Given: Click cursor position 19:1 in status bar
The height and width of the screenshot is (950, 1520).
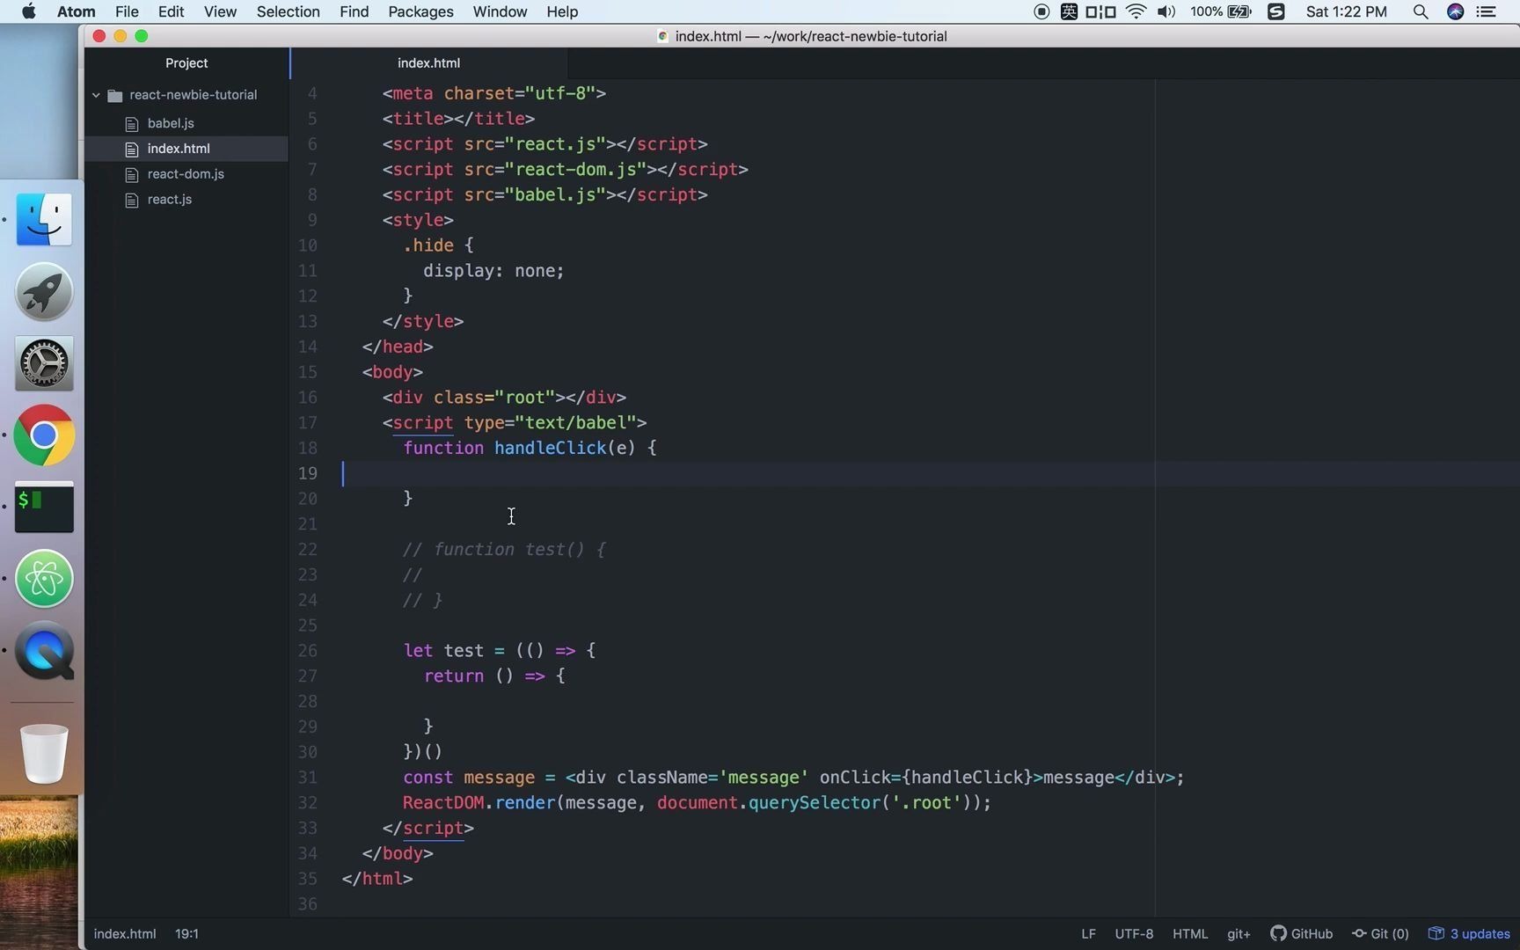Looking at the screenshot, I should click(186, 934).
